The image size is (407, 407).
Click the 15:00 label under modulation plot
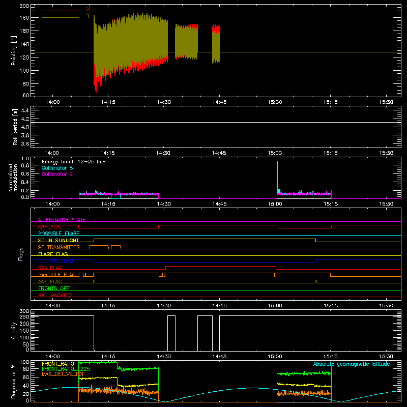coord(275,204)
